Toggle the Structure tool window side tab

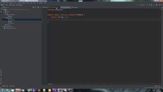(x=1, y=80)
